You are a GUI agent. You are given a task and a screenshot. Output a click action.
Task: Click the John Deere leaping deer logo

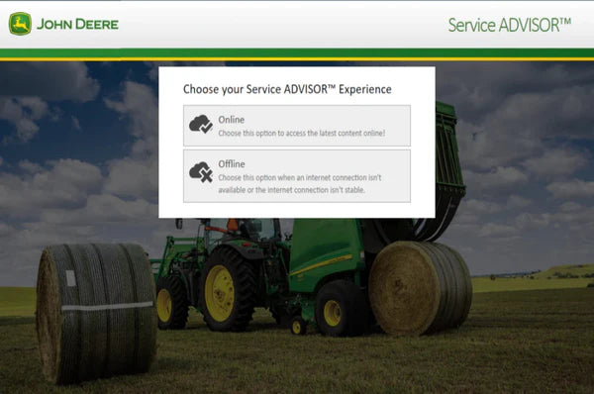(20, 24)
